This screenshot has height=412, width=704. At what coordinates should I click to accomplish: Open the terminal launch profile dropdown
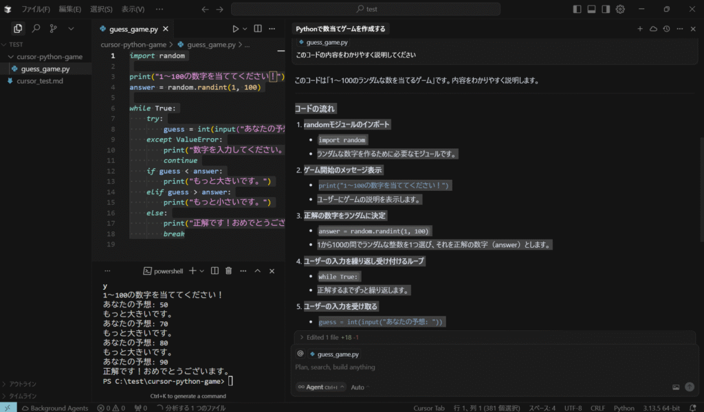[202, 271]
